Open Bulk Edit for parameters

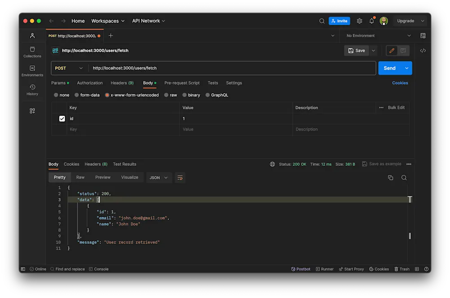[396, 108]
